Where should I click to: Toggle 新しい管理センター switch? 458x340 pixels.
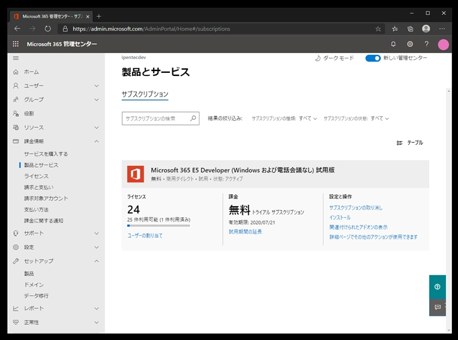372,58
